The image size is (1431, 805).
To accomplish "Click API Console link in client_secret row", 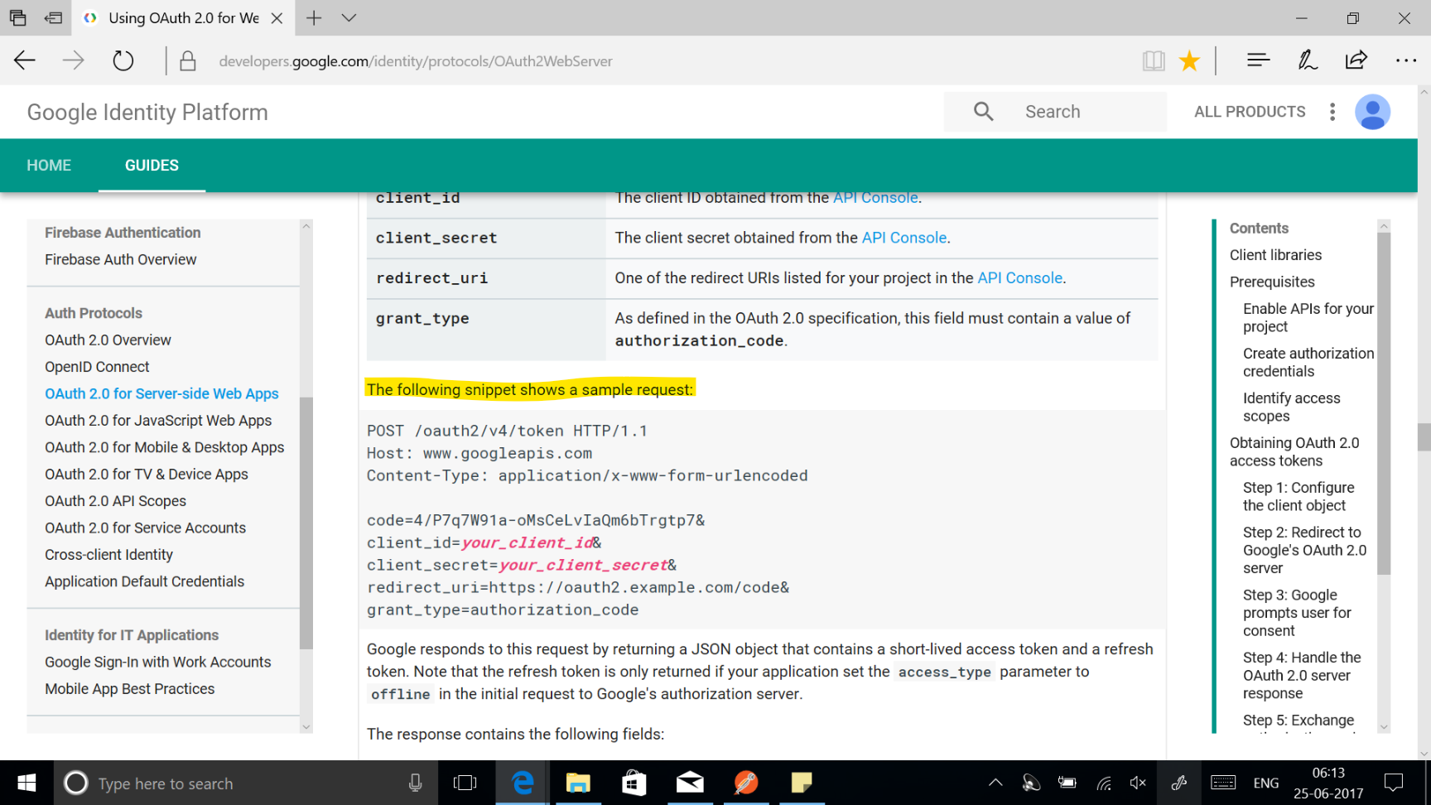I will 904,238.
